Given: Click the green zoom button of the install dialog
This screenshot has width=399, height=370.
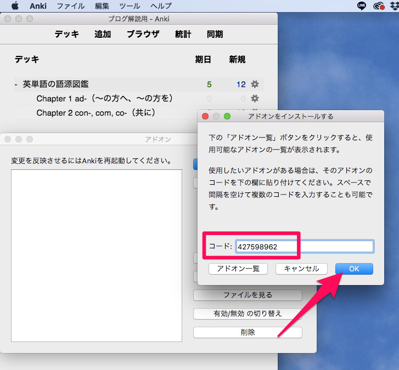Looking at the screenshot, I should (x=227, y=116).
